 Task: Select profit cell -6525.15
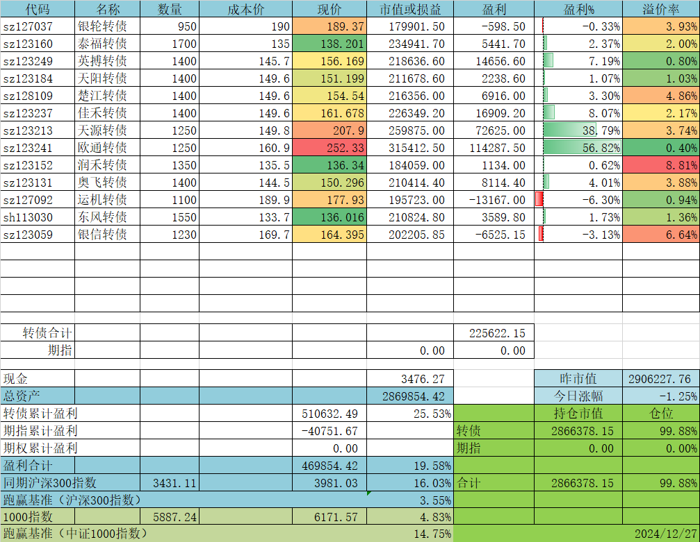[494, 235]
